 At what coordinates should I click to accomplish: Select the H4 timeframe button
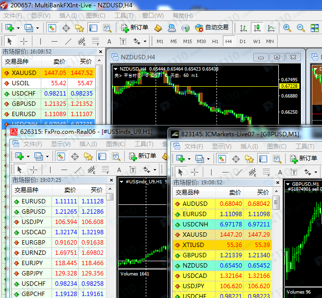228,42
